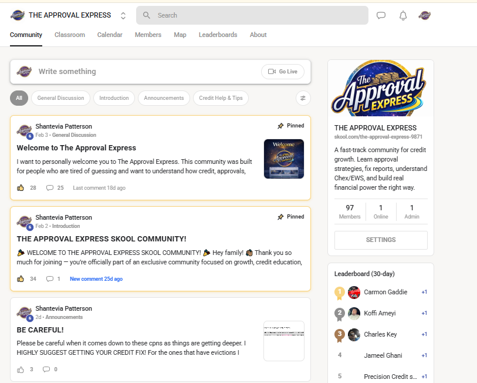Click Shantevia Patterson's avatar on Welcome post
The height and width of the screenshot is (383, 477).
coord(24,131)
